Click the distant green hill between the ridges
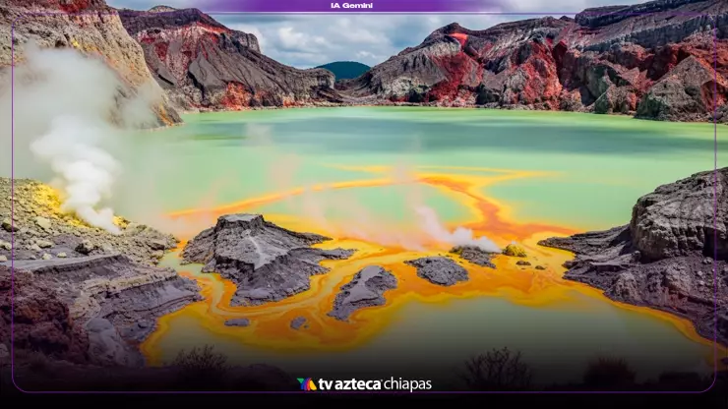 pyautogui.click(x=343, y=70)
